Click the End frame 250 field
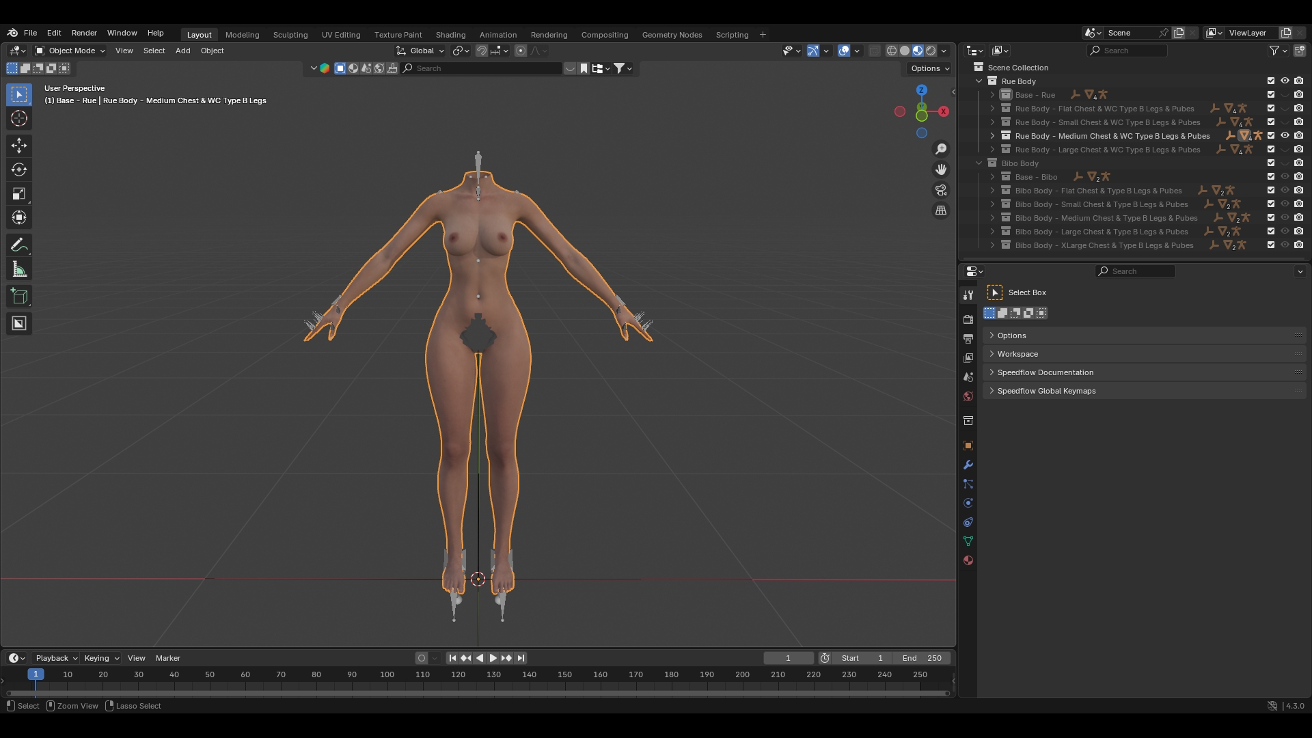The image size is (1312, 738). tap(923, 658)
